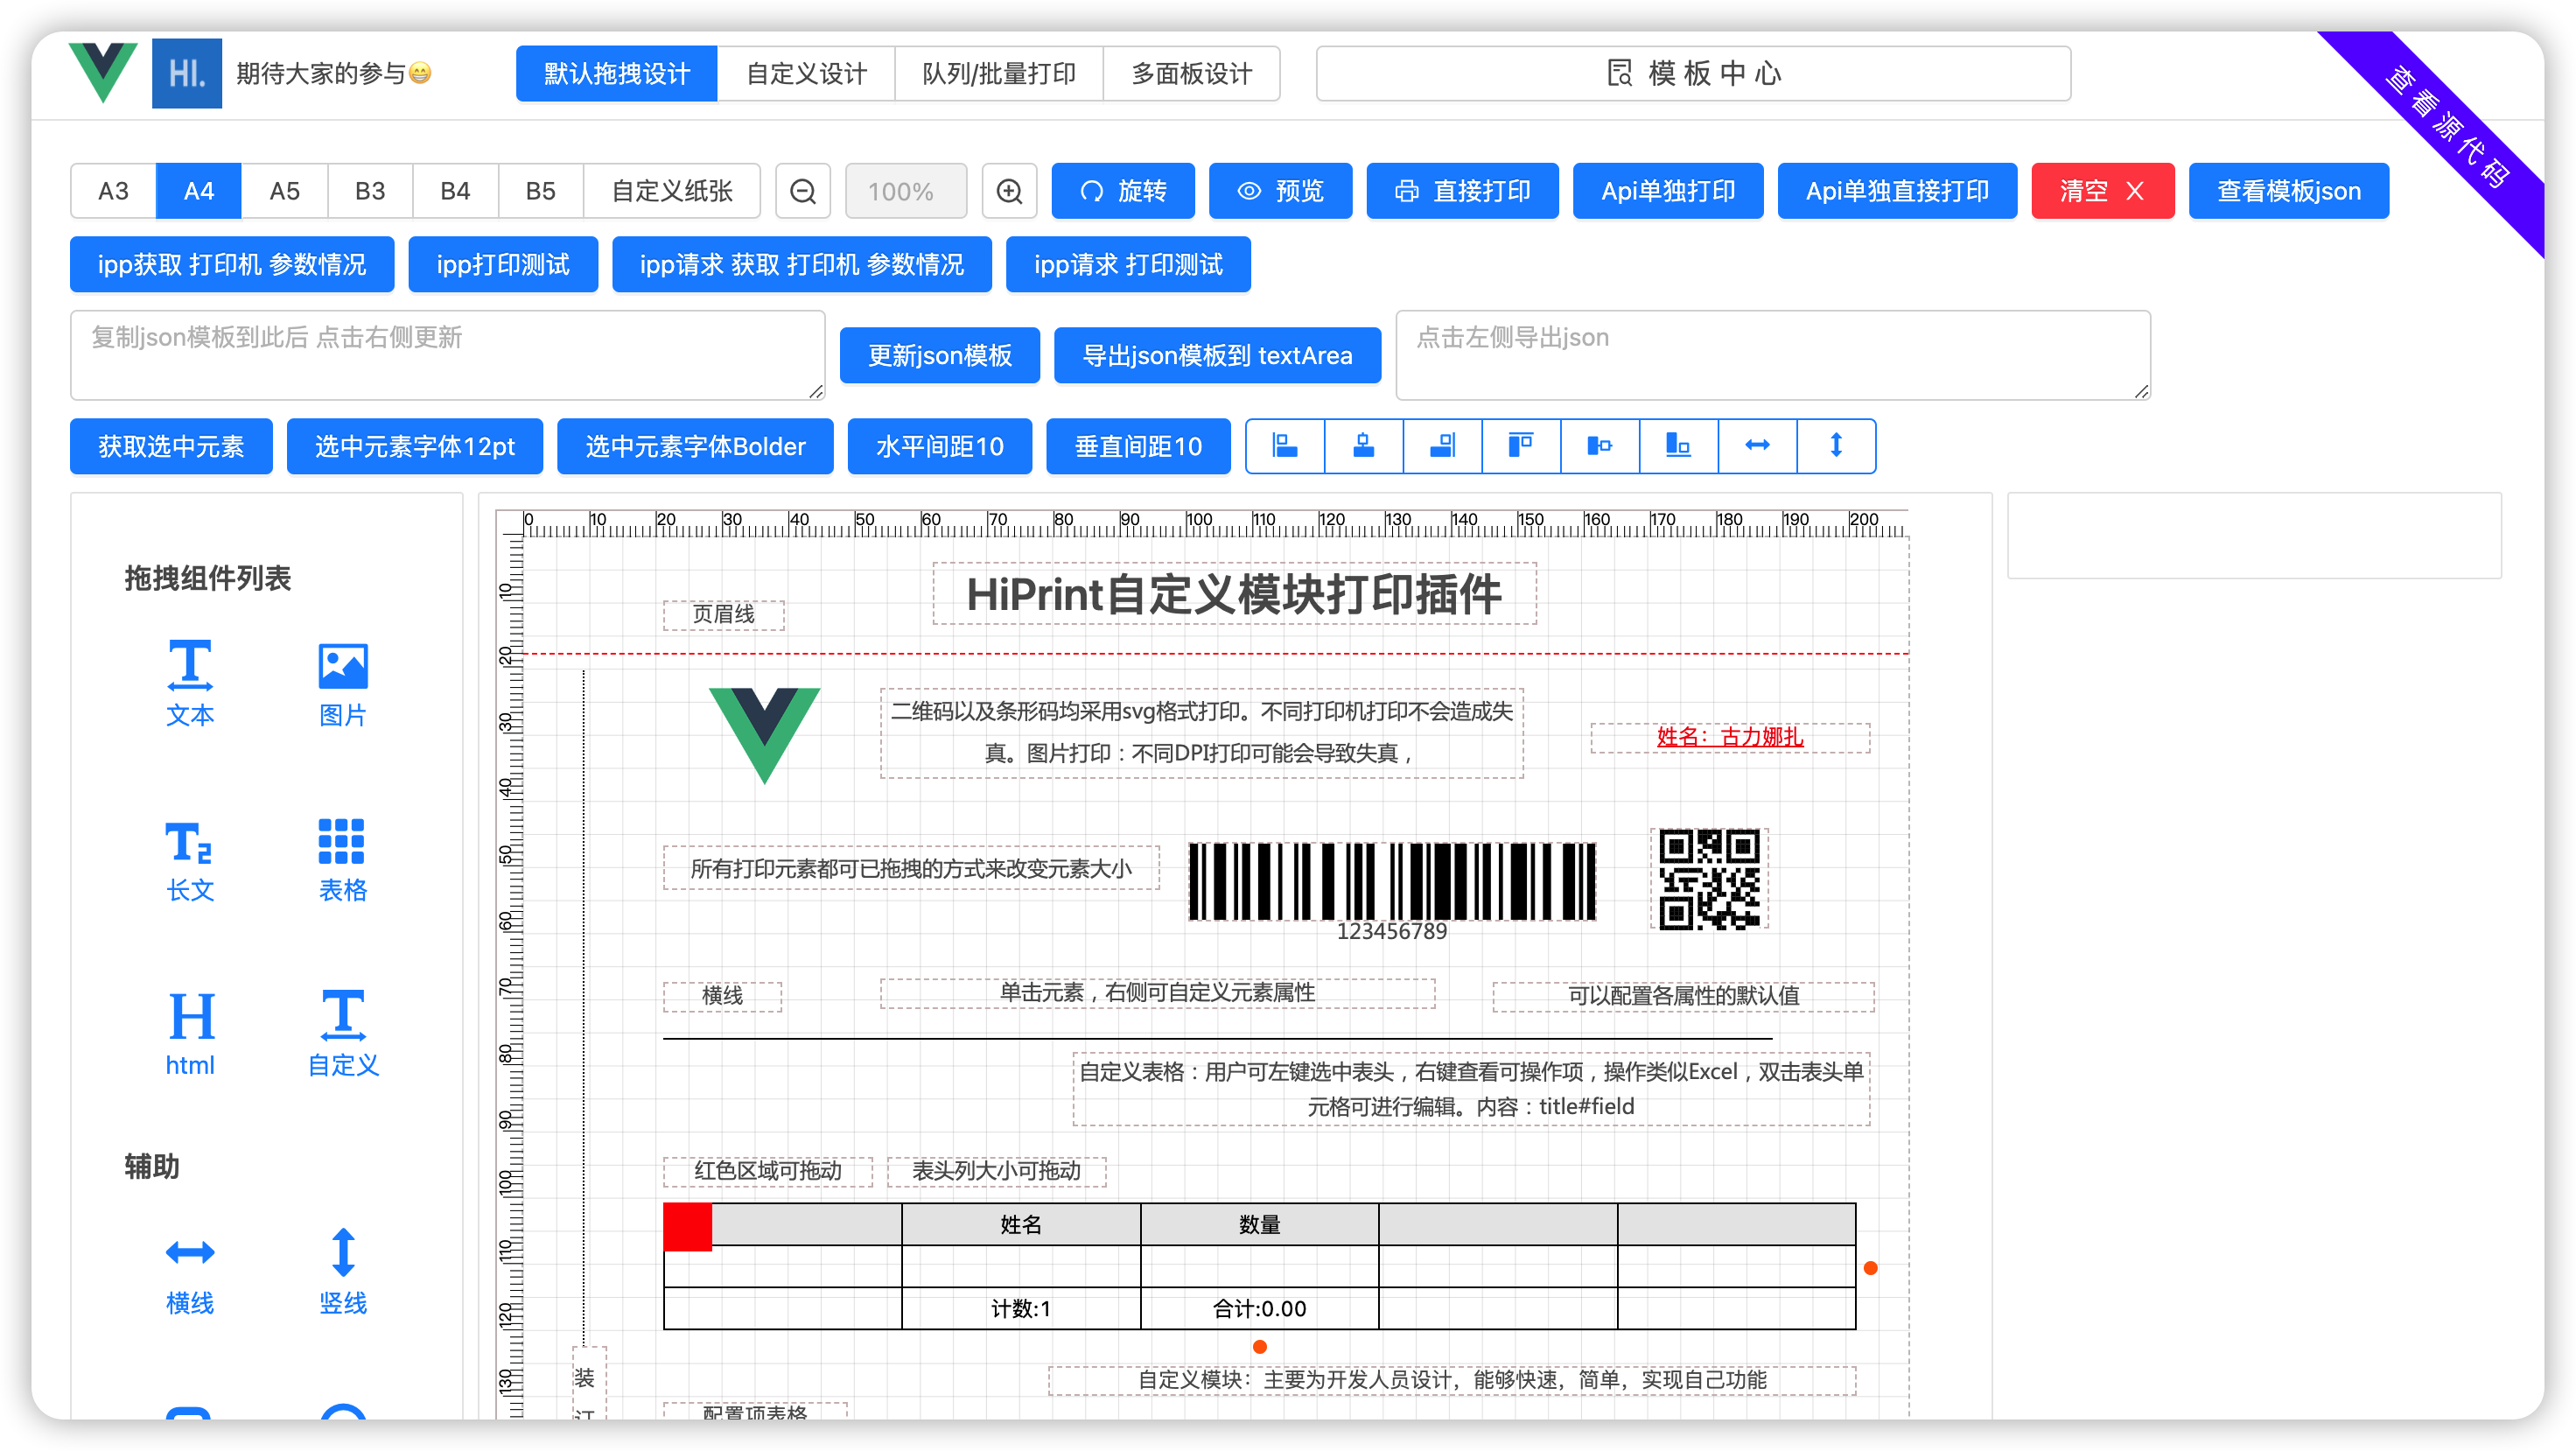
Task: Click 导出json模板到 textArea button
Action: point(1217,355)
